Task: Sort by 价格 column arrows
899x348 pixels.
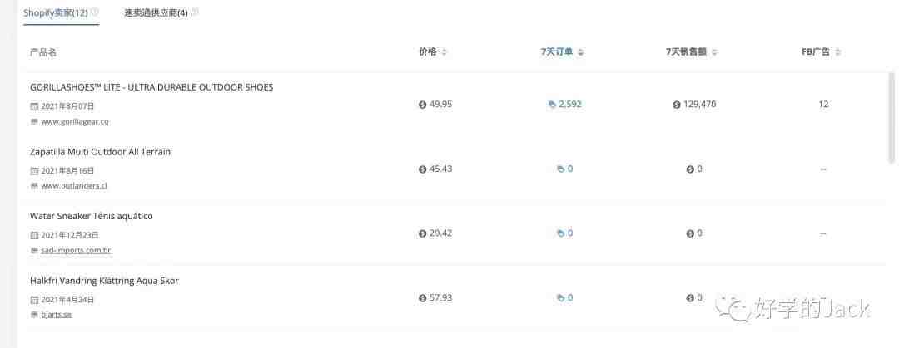Action: (445, 52)
